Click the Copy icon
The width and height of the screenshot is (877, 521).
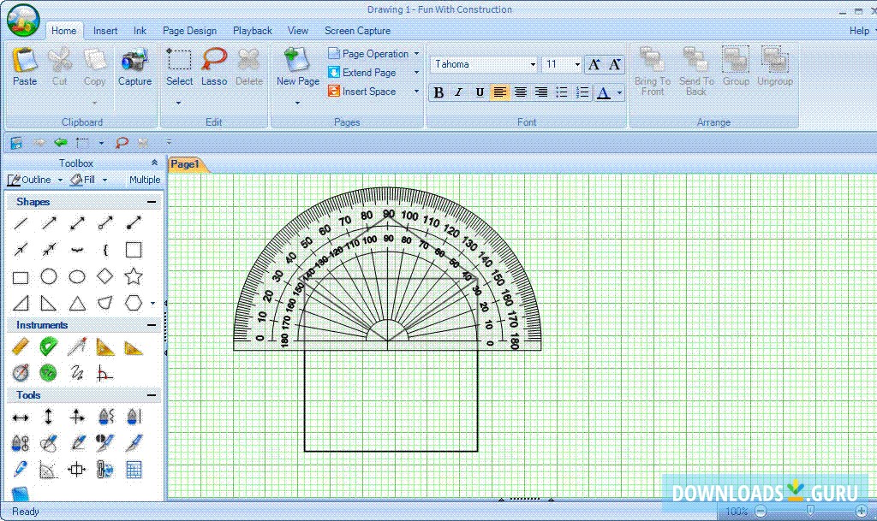pos(94,60)
